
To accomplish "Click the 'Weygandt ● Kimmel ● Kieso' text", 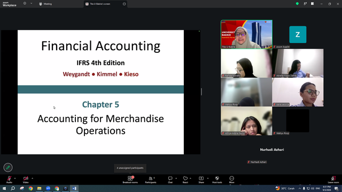I will (100, 74).
